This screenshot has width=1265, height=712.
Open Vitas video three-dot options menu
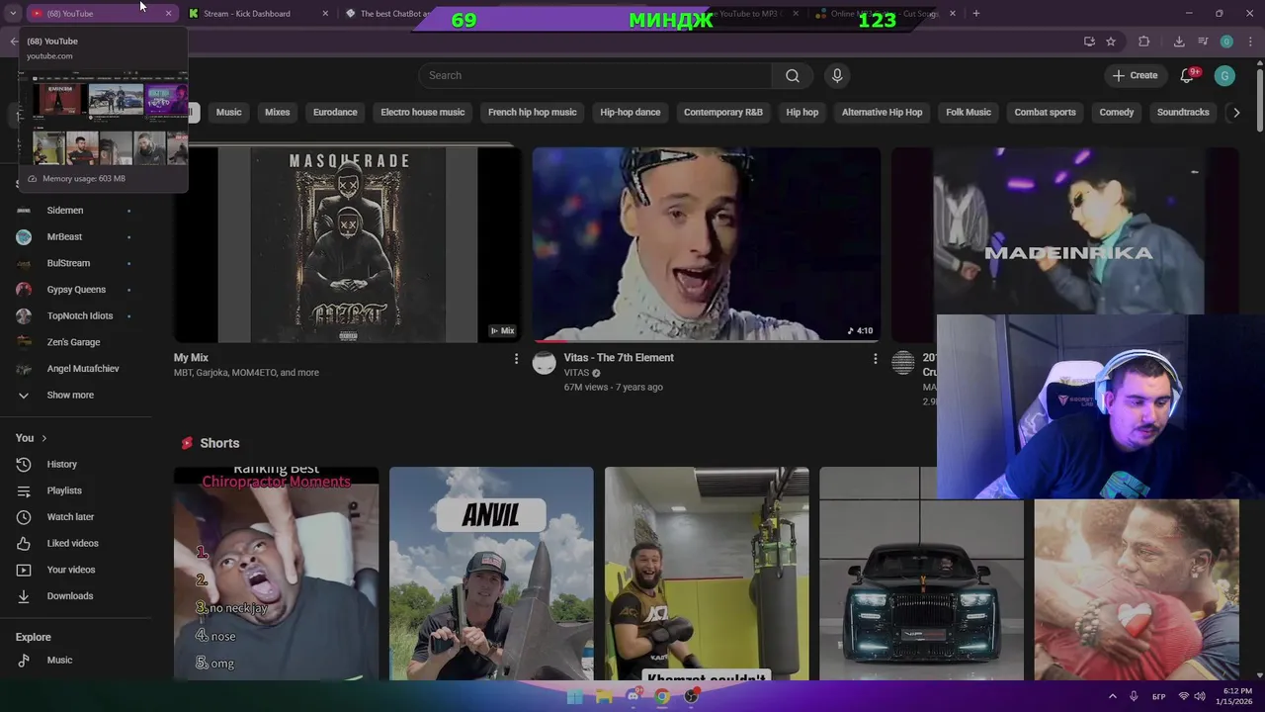pos(875,359)
